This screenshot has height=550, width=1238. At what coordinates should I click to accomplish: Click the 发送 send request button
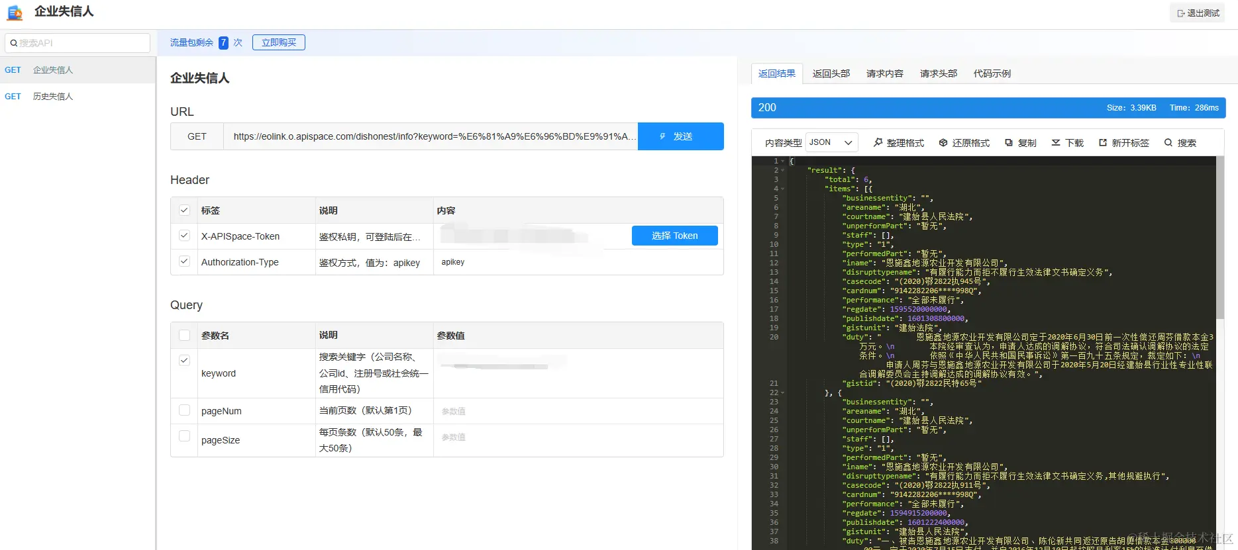(681, 136)
